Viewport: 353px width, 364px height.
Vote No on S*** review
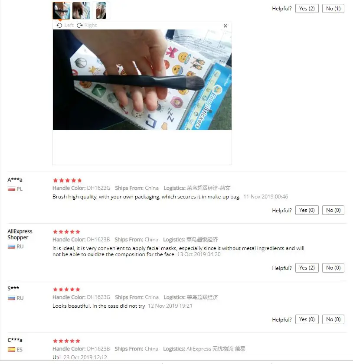point(333,319)
